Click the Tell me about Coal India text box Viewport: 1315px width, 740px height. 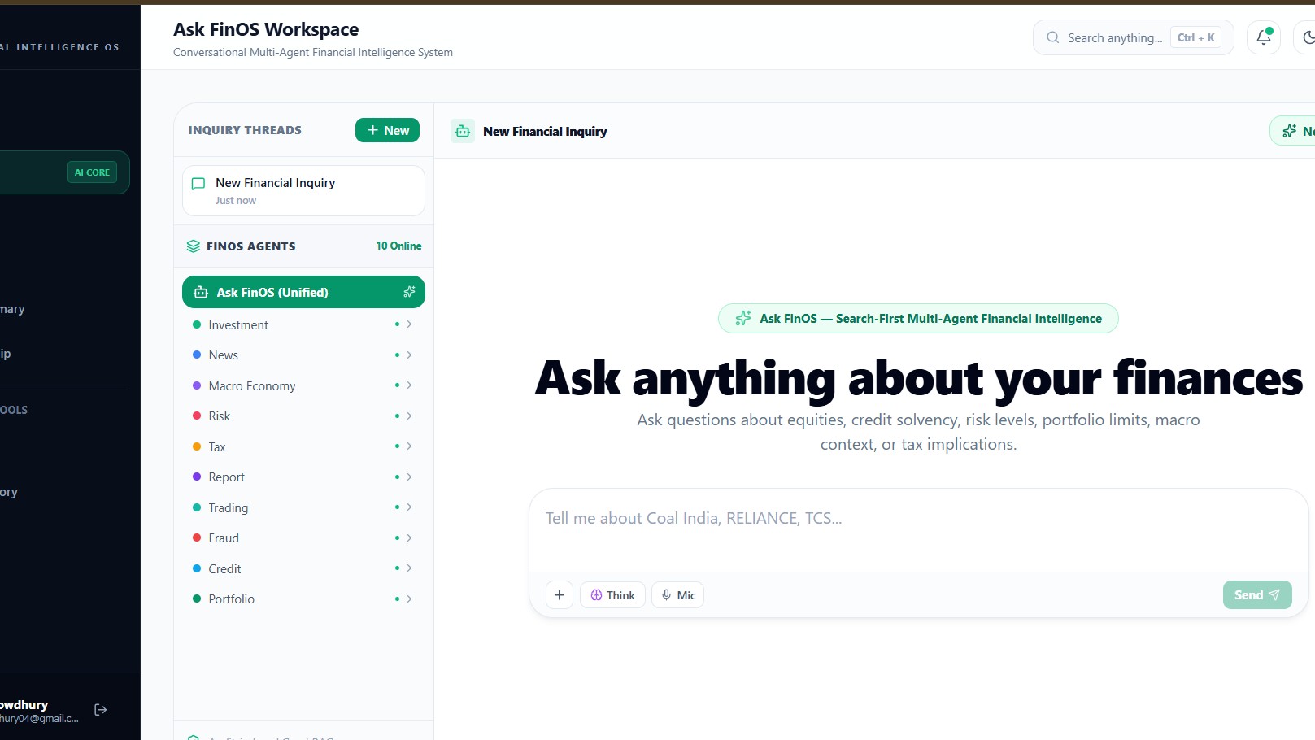coord(918,529)
